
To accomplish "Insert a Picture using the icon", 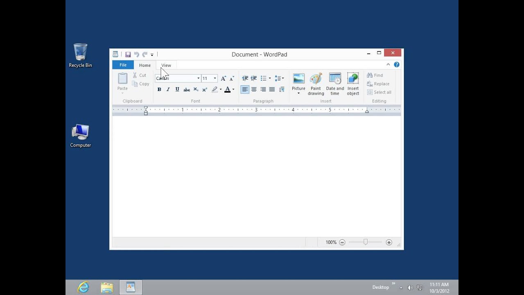I will [298, 79].
